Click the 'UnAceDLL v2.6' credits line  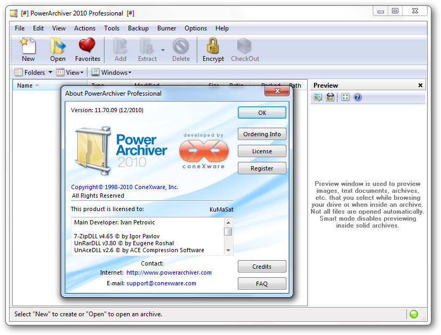pos(139,250)
